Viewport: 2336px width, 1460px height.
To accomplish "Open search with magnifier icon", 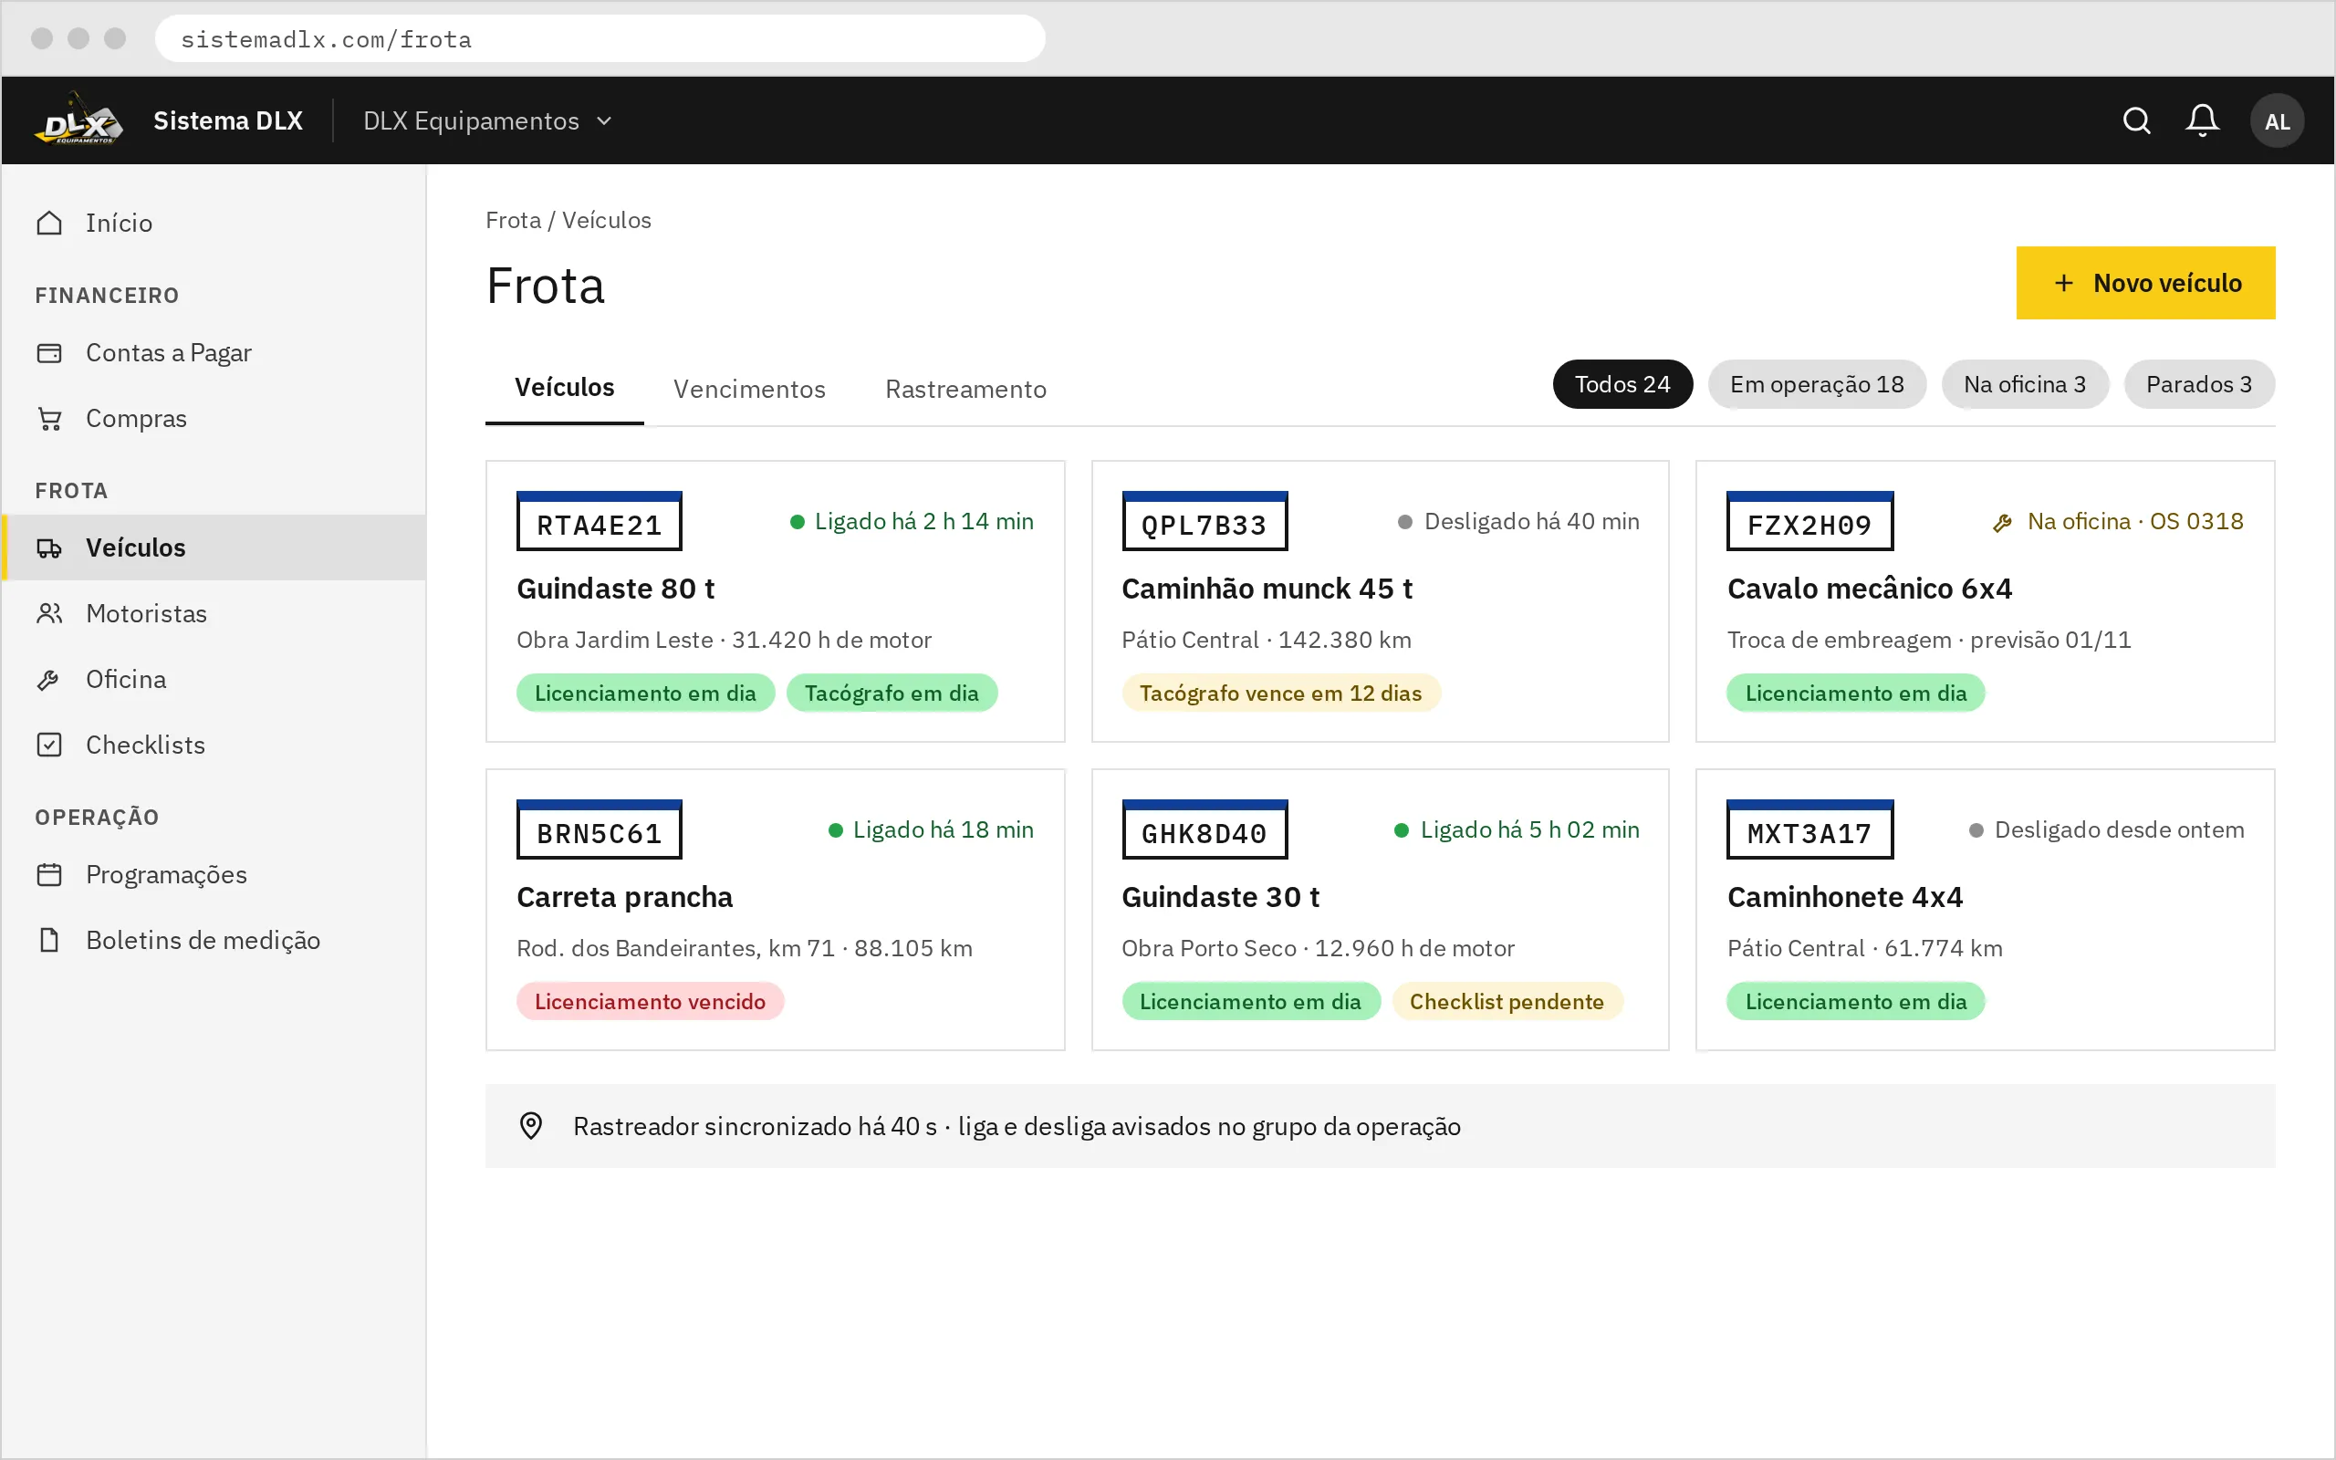I will 2136,120.
